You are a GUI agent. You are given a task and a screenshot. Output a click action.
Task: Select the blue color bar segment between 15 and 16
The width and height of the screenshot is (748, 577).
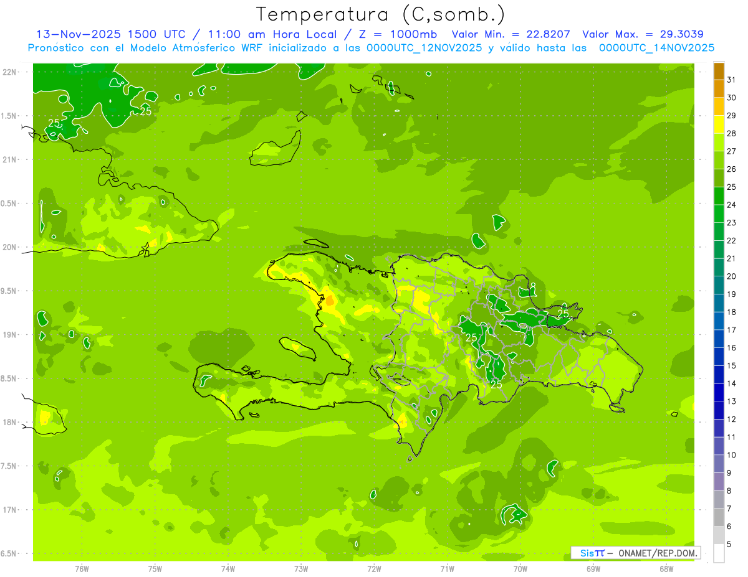[719, 357]
